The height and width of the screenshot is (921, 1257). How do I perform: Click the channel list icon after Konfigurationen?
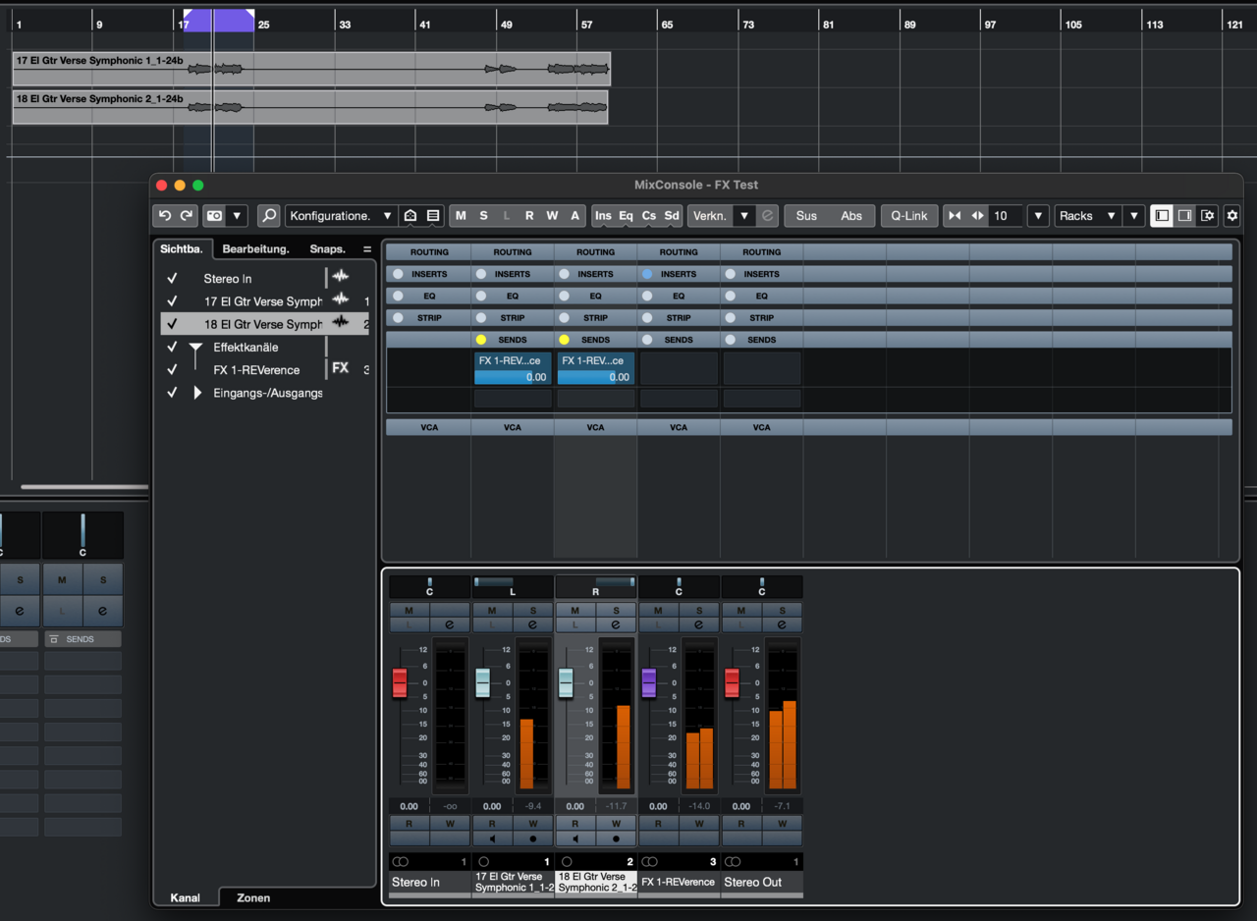point(433,216)
